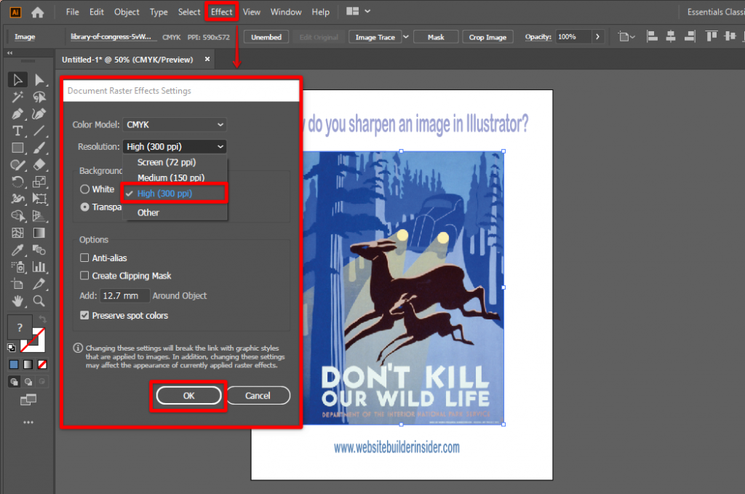The image size is (745, 494).
Task: Select the Selection tool
Action: [x=16, y=79]
